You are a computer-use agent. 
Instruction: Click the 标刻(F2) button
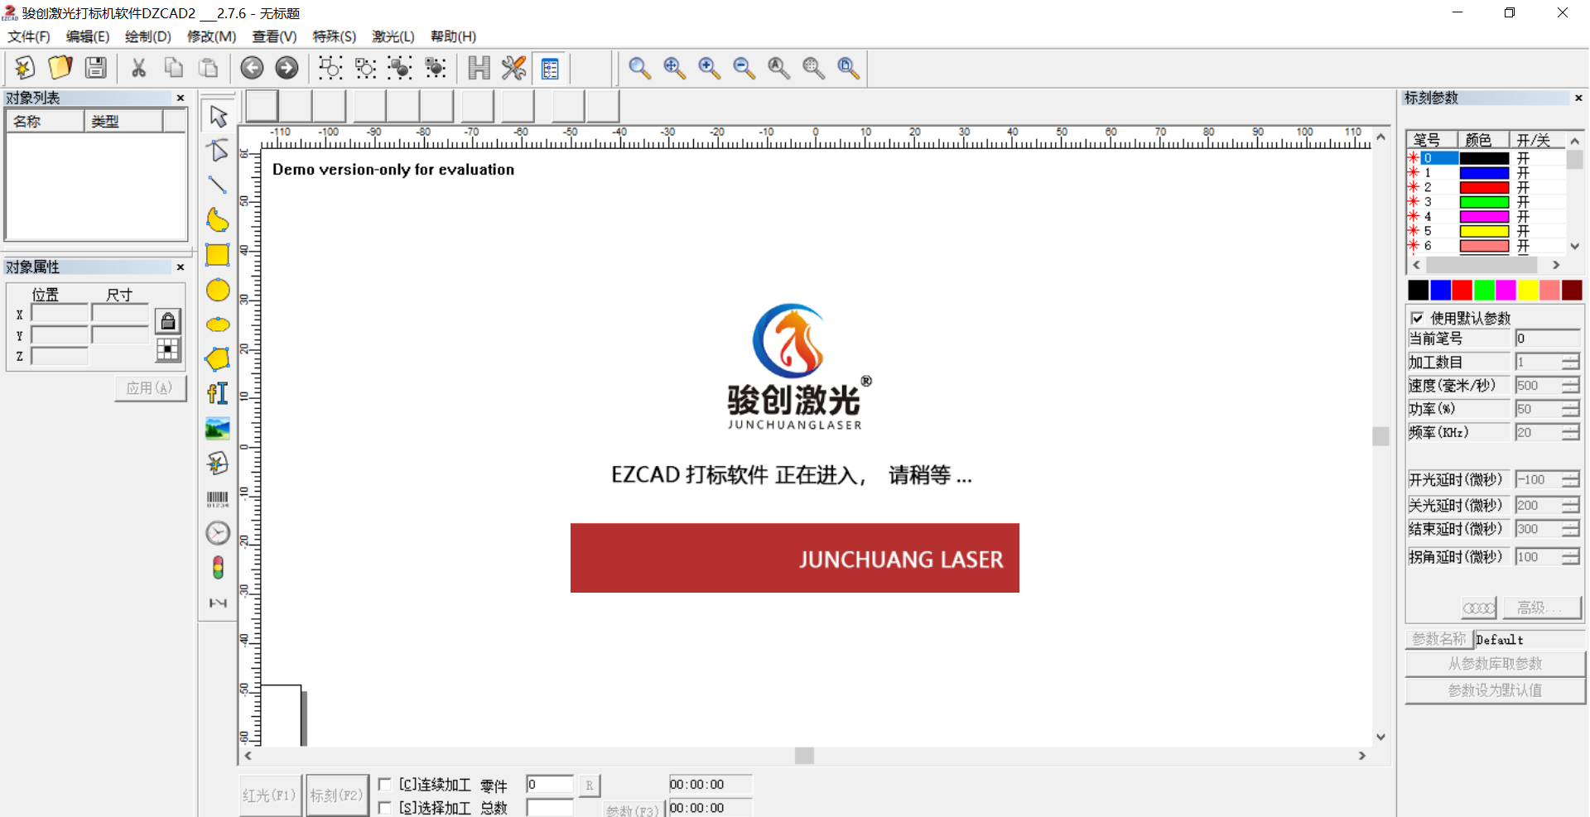[337, 795]
